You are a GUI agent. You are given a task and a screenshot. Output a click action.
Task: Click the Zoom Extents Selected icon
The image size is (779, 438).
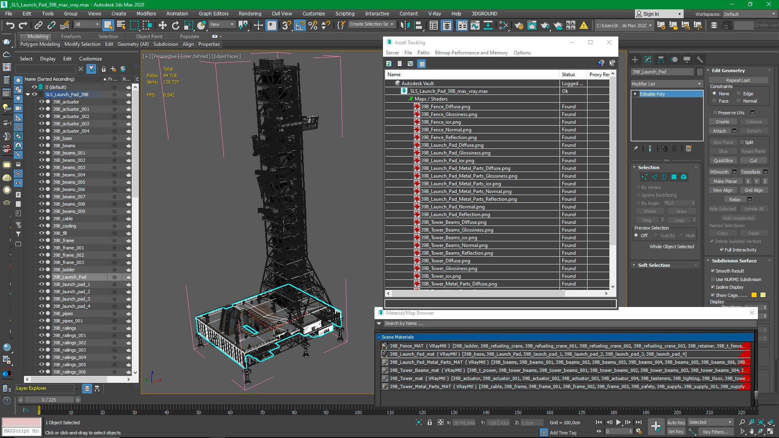[x=761, y=422]
